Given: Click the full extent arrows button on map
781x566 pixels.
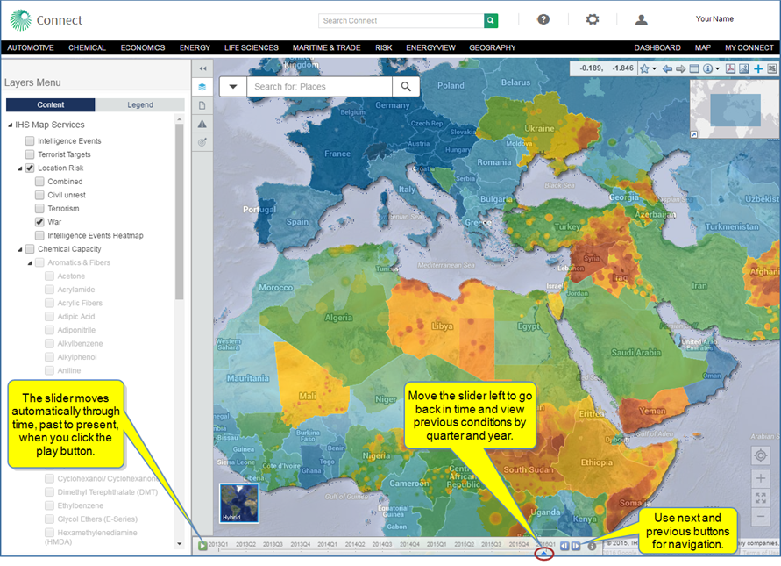Looking at the screenshot, I should point(761,498).
